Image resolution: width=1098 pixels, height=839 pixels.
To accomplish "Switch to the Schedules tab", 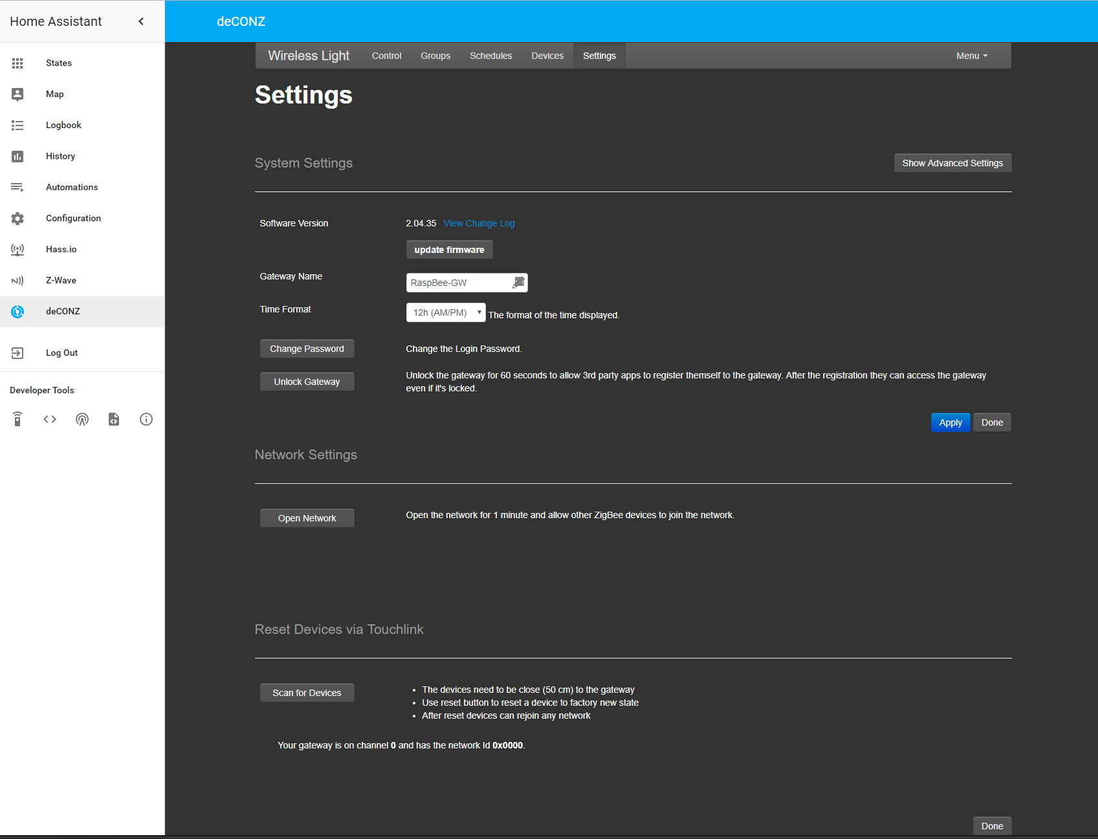I will [x=491, y=56].
